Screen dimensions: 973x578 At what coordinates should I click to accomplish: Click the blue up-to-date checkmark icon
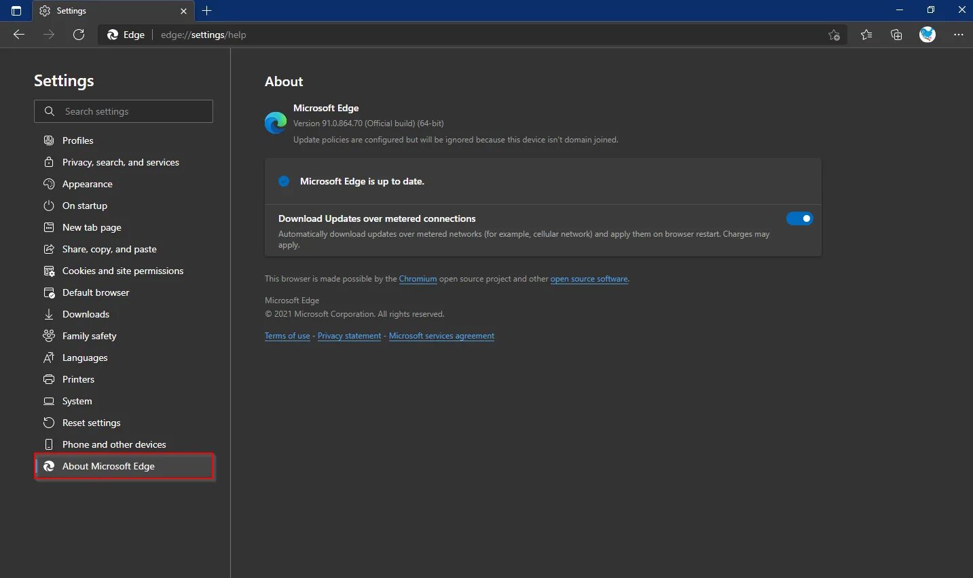click(x=284, y=181)
